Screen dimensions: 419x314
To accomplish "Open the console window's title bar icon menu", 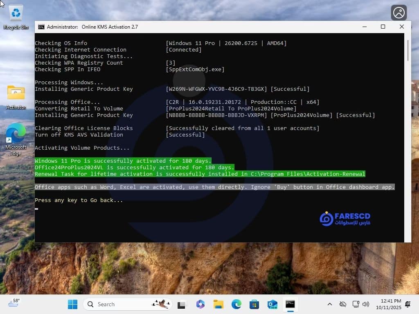I will (41, 27).
